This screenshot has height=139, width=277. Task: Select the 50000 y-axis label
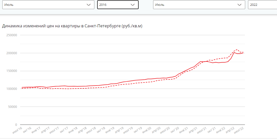(12, 107)
